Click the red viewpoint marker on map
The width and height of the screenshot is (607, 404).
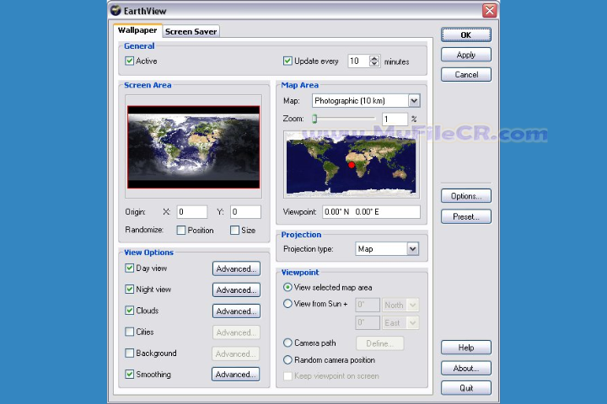tap(351, 165)
